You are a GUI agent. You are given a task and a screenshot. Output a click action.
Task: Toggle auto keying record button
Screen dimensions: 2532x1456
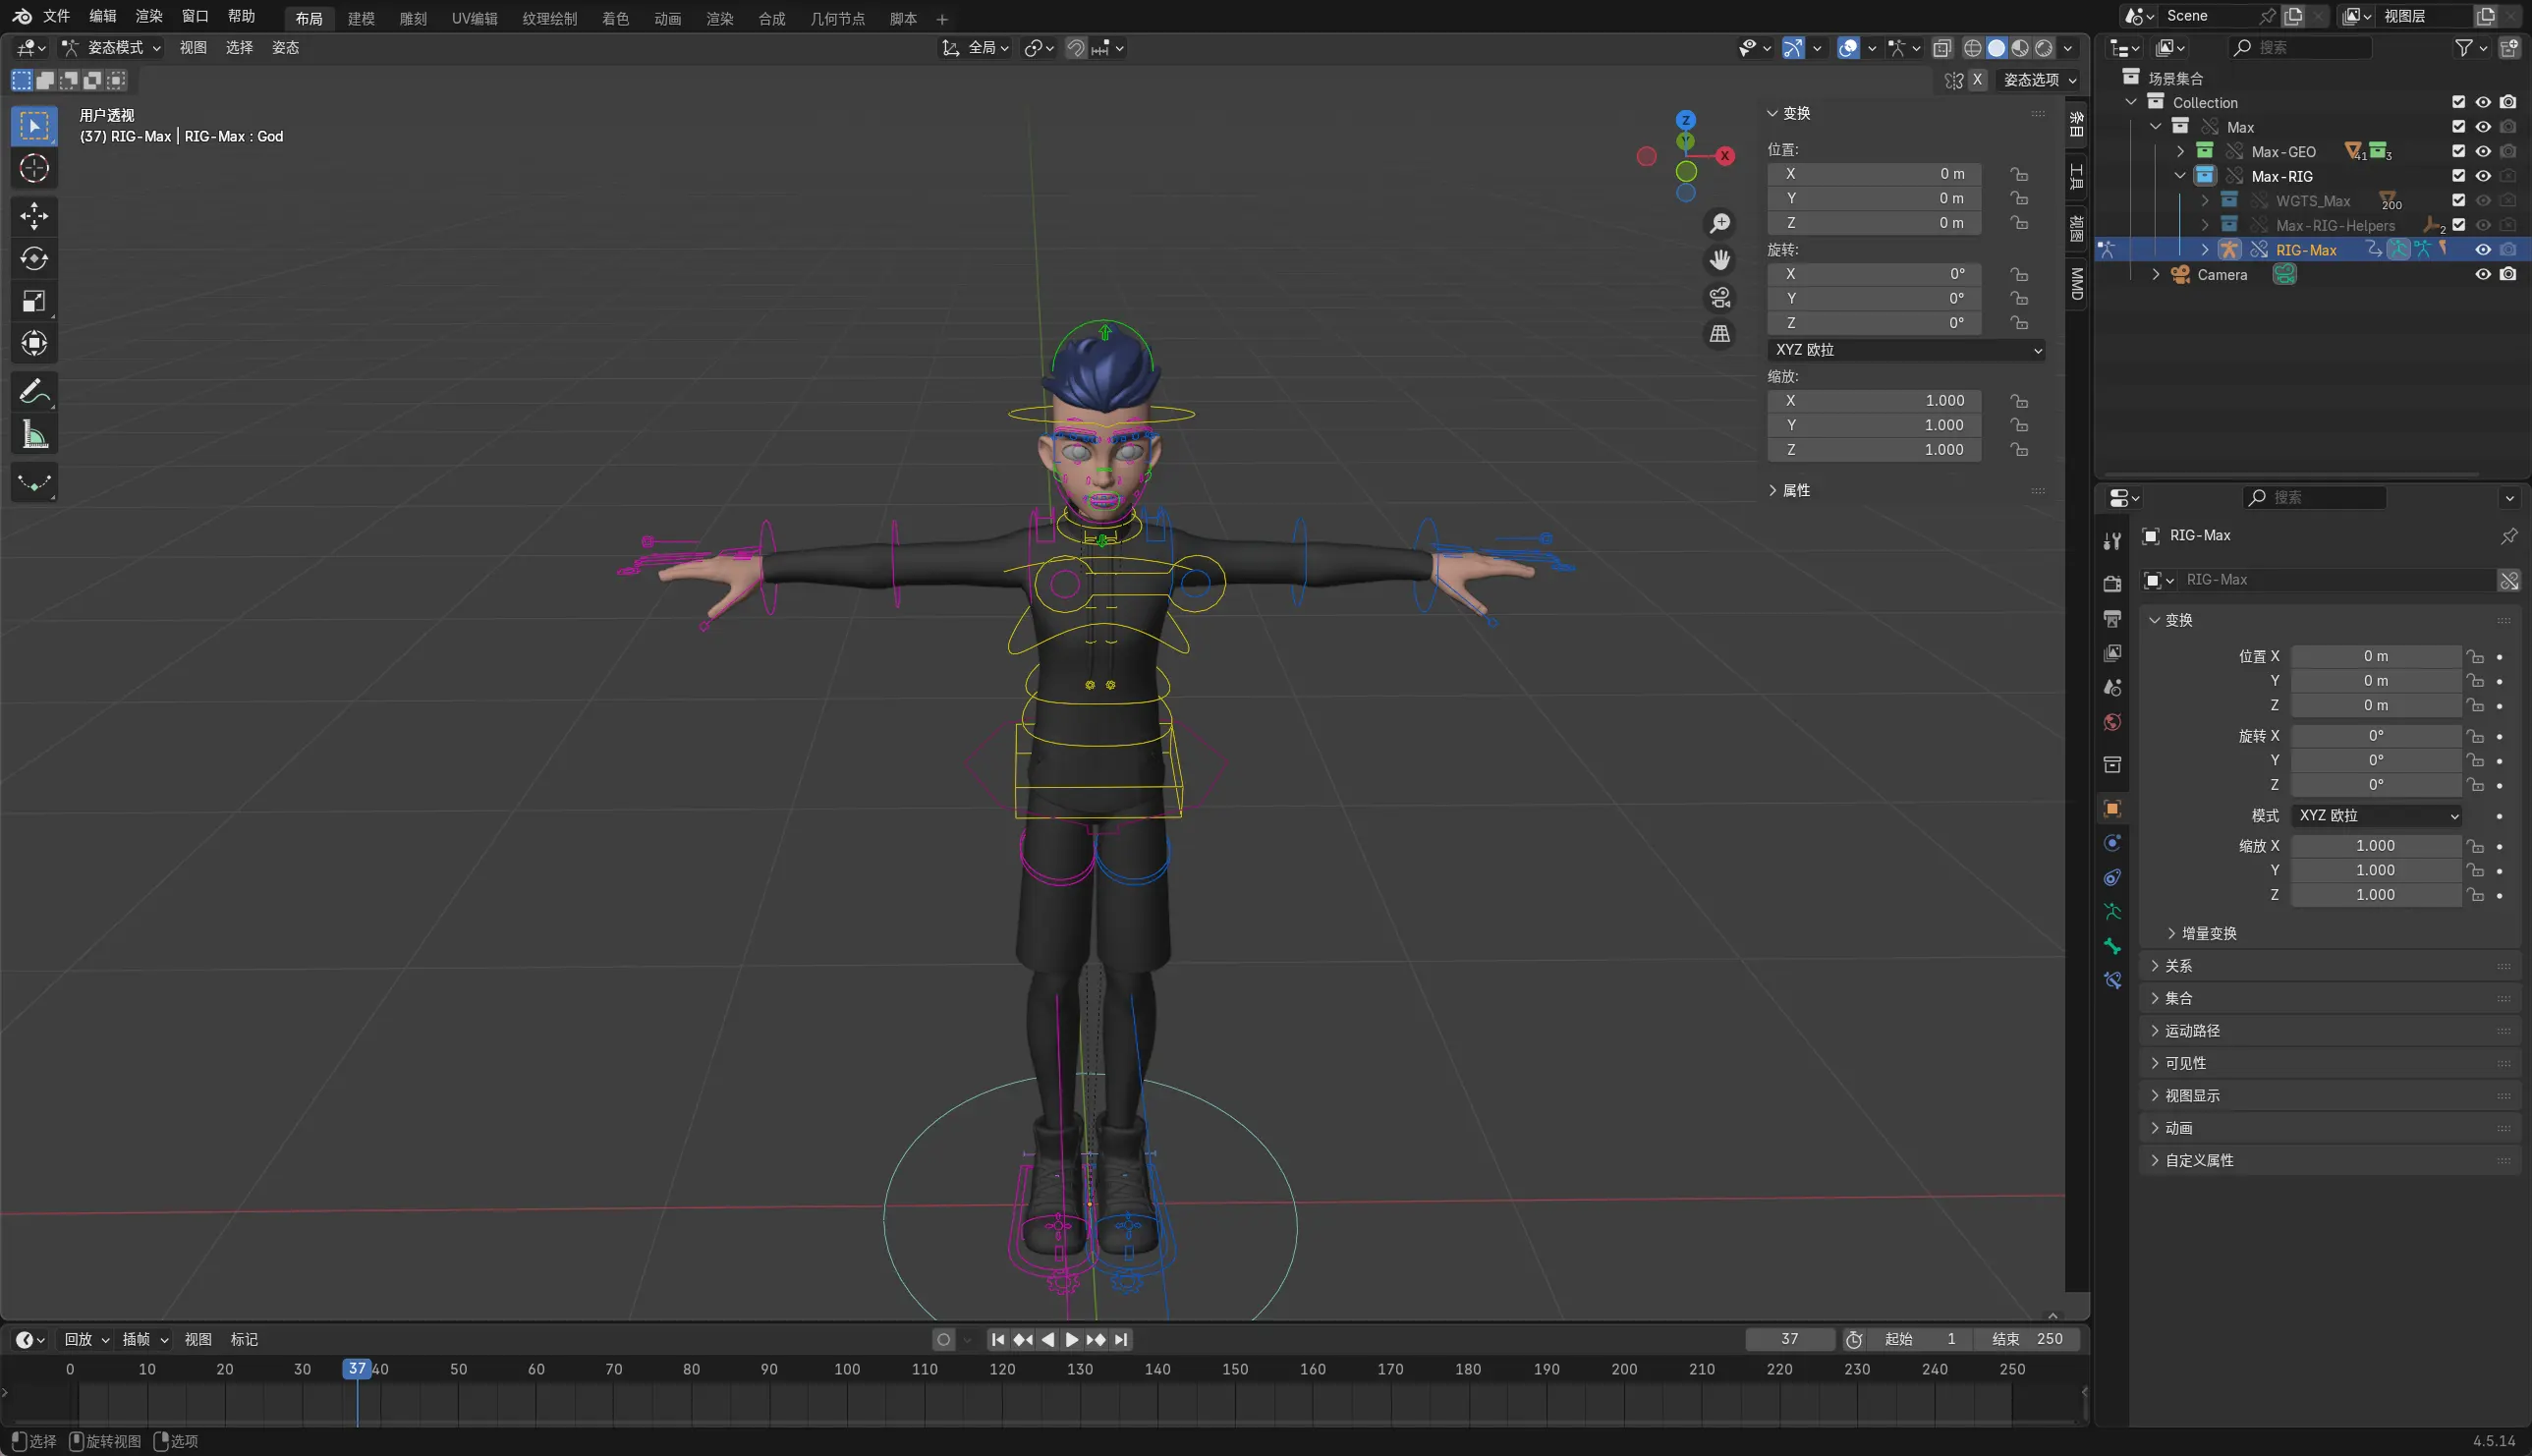[x=943, y=1339]
